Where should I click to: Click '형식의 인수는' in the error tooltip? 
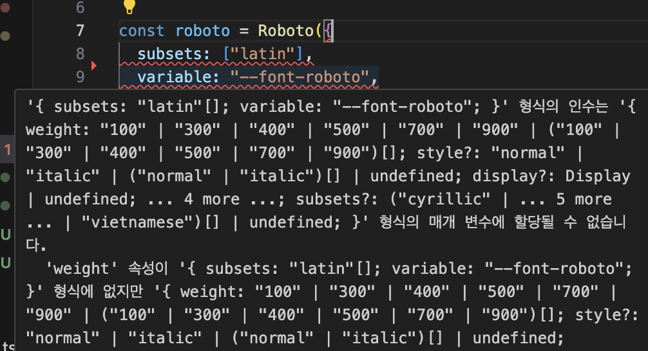click(x=564, y=107)
